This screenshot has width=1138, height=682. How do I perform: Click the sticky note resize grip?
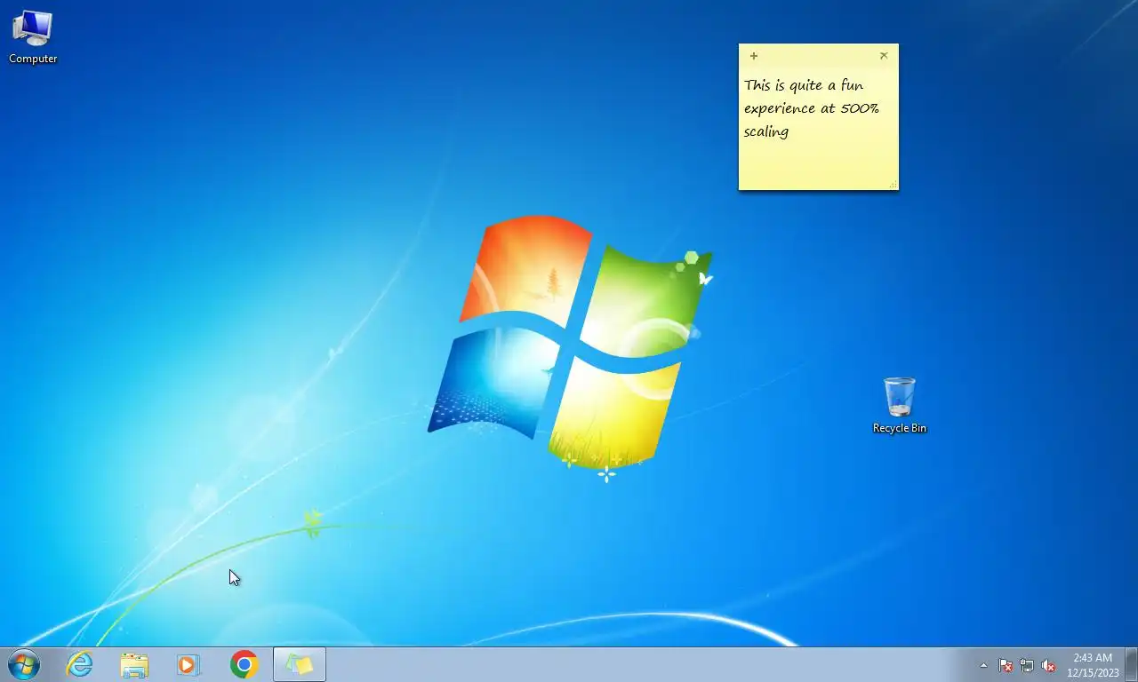(x=893, y=185)
